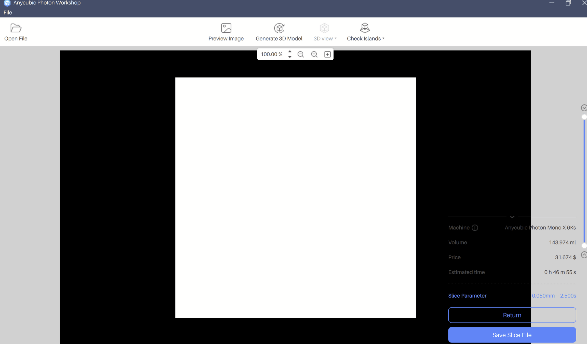Click the Return button
This screenshot has height=344, width=587.
[512, 315]
